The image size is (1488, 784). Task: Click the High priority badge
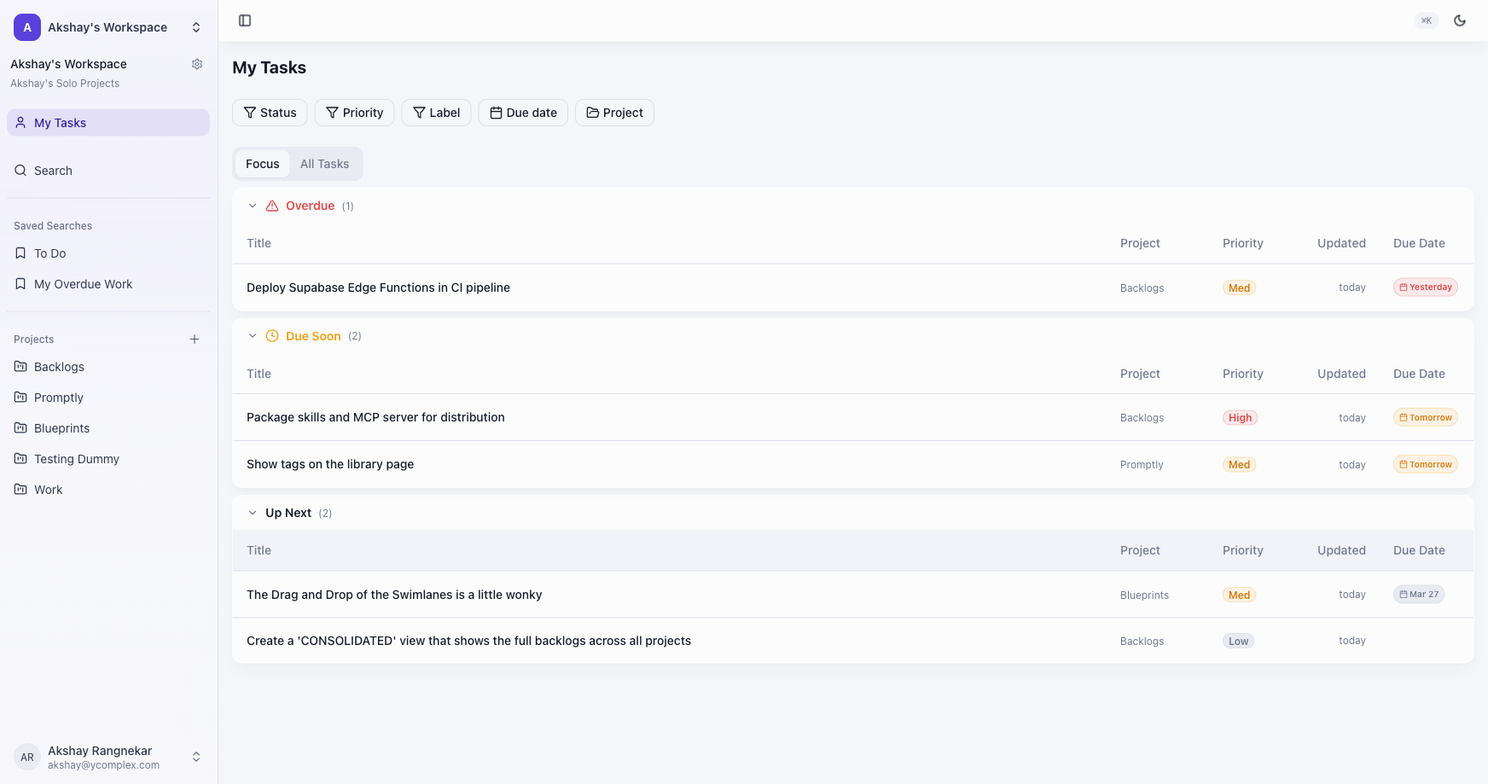pyautogui.click(x=1240, y=418)
